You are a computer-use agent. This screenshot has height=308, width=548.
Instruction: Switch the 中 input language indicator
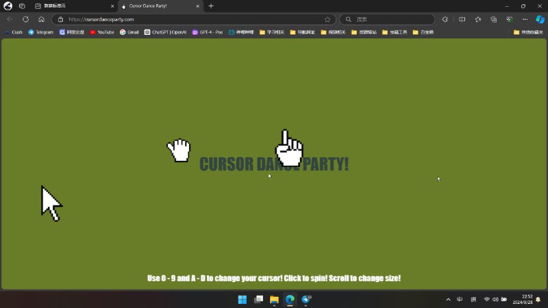pyautogui.click(x=460, y=300)
